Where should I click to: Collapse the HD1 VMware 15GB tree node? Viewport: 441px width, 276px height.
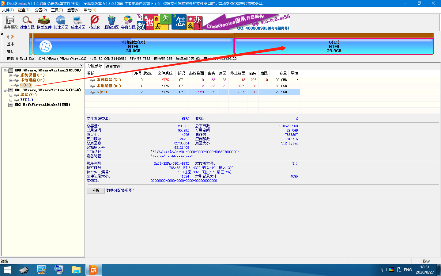pos(5,90)
